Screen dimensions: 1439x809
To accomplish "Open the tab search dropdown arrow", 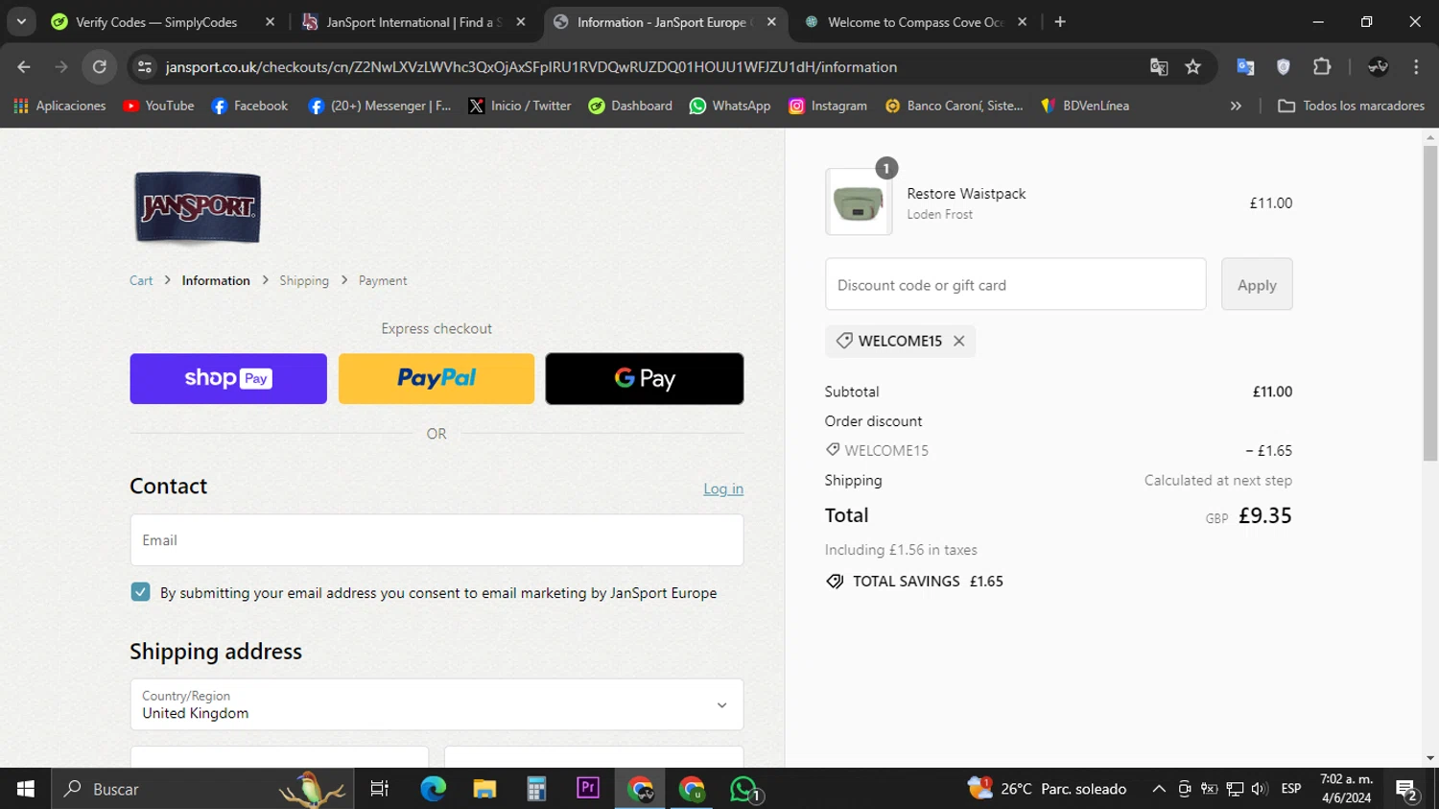I will pos(21,22).
